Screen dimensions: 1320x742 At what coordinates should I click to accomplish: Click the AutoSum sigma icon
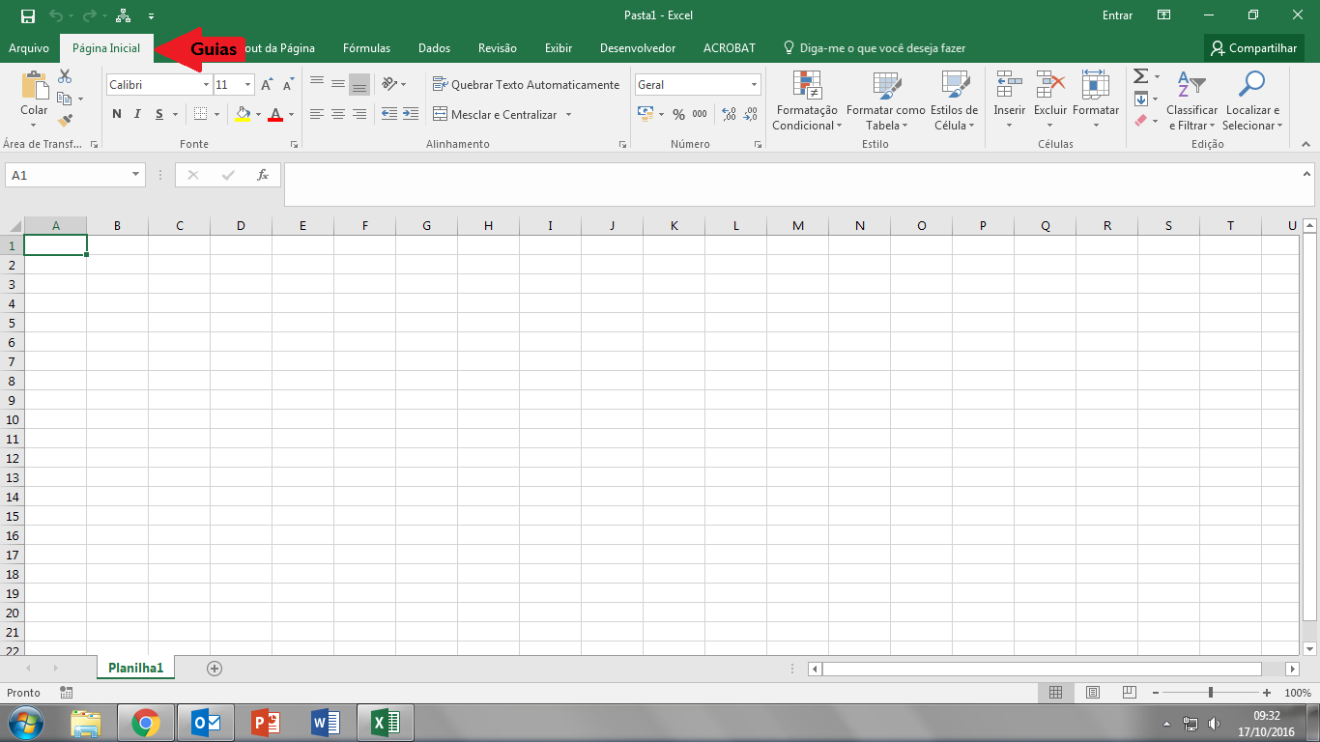pyautogui.click(x=1140, y=76)
